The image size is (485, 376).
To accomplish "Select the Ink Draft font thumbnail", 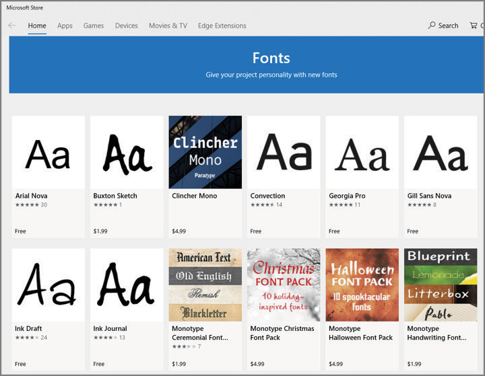I will (x=48, y=285).
